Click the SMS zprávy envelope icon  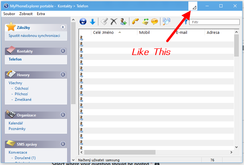point(11,143)
